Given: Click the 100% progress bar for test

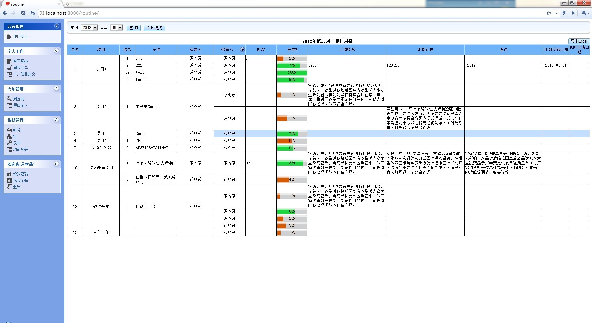Looking at the screenshot, I should pyautogui.click(x=292, y=72).
